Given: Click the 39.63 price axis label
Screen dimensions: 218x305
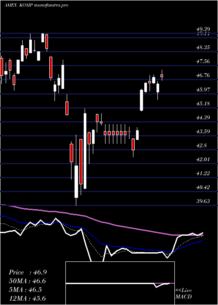Looking at the screenshot, I should (204, 201).
